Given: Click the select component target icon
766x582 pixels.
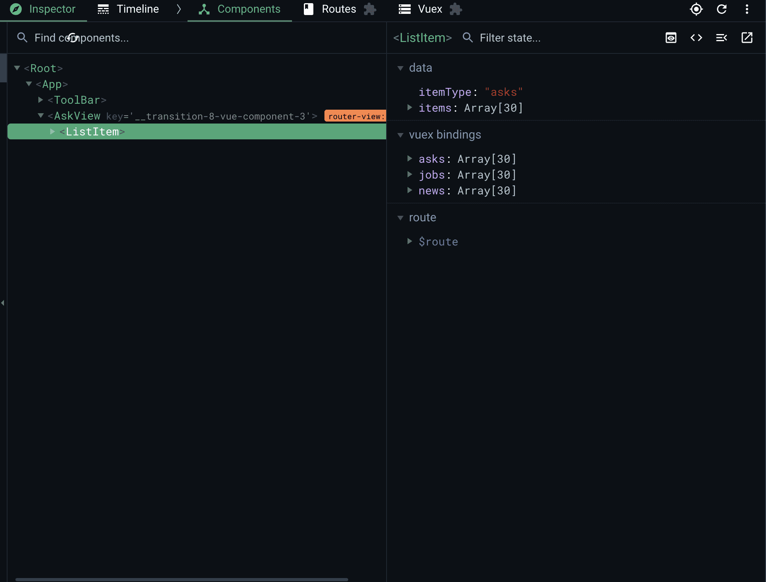Looking at the screenshot, I should (696, 9).
